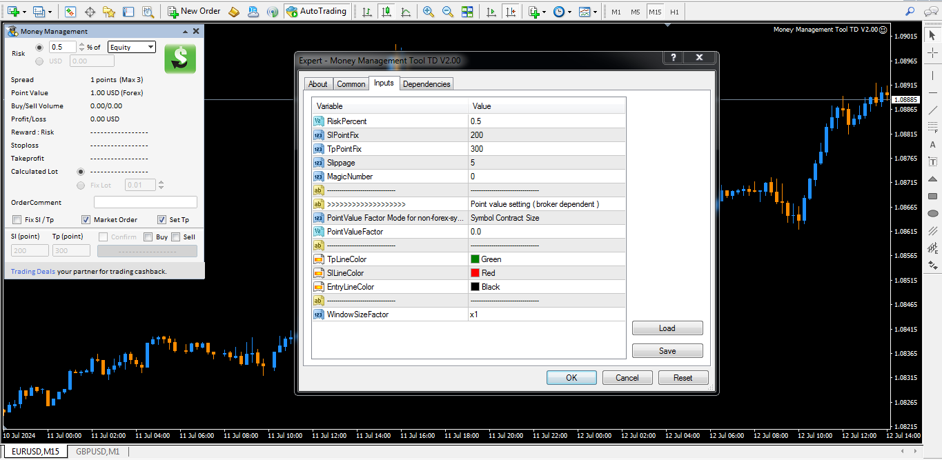Select the crosshair tool in right sidebar
942x460 pixels.
[x=933, y=52]
